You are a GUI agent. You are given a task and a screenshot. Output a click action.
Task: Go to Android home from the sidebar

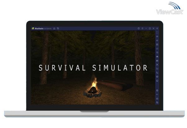pos(157,99)
